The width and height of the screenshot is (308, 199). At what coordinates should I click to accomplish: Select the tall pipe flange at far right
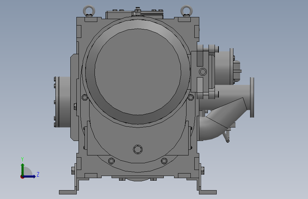click(252, 97)
